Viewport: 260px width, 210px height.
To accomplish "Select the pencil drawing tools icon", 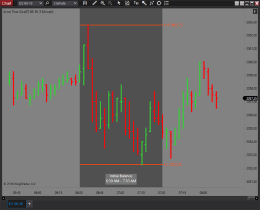I will pyautogui.click(x=94, y=3).
